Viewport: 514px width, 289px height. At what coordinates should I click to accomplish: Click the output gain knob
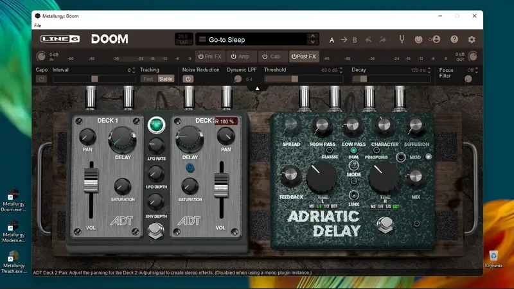pyautogui.click(x=472, y=57)
